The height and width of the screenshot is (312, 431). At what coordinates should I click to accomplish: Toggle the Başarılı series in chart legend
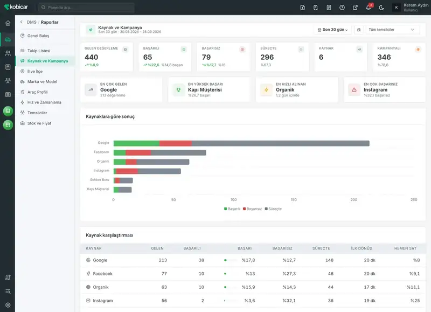(232, 209)
